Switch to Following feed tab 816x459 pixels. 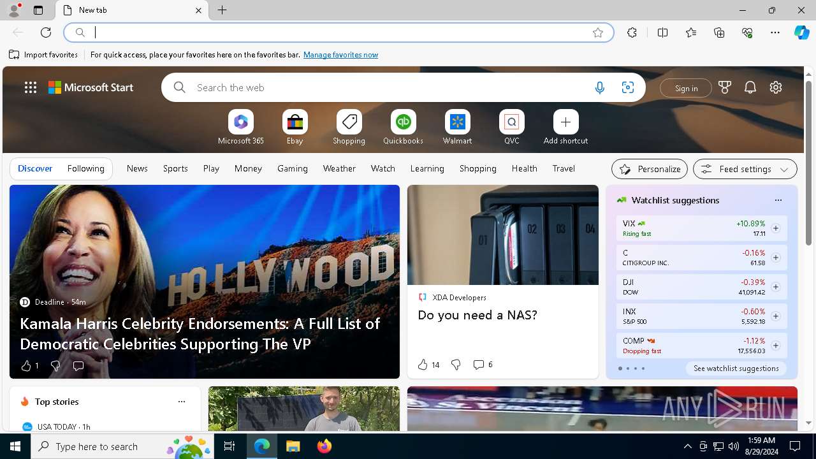point(86,168)
